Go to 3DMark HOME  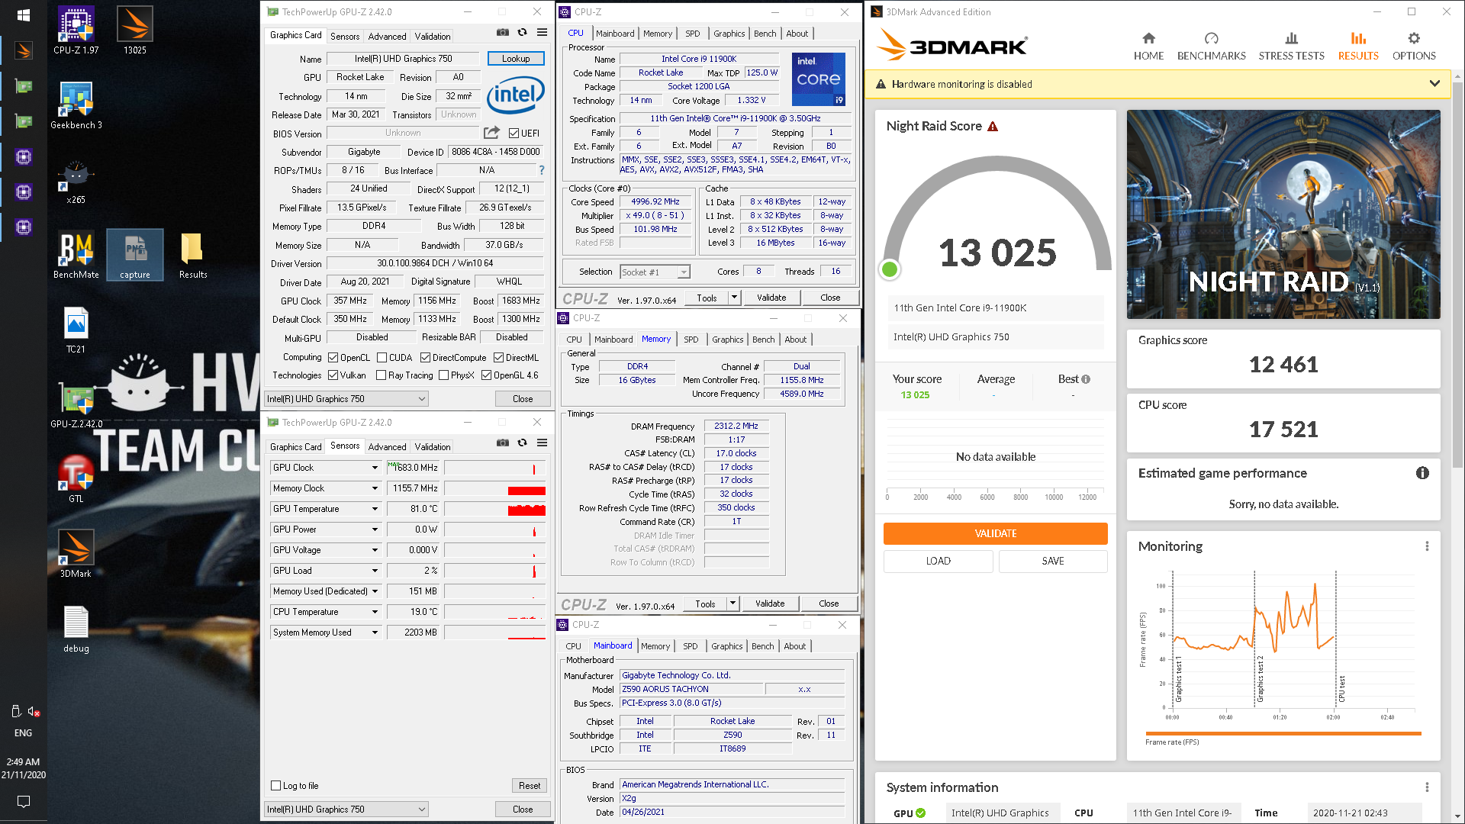point(1148,47)
